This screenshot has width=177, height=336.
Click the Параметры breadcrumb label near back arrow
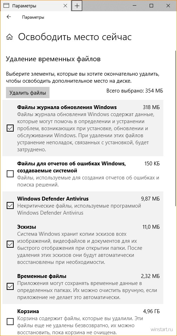33,17
